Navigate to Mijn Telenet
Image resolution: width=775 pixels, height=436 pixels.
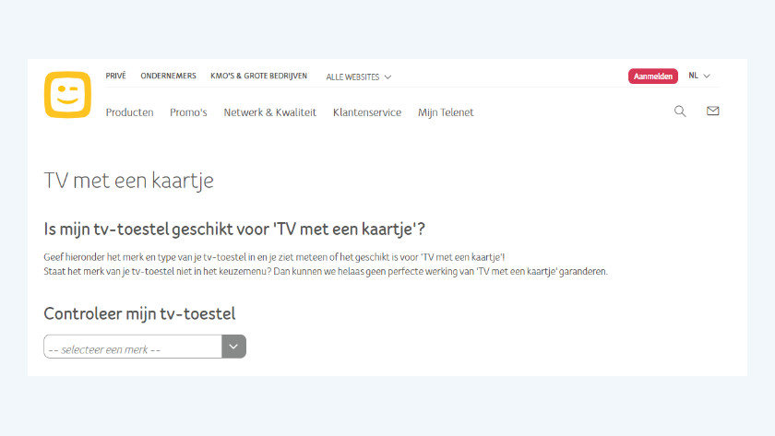[446, 112]
